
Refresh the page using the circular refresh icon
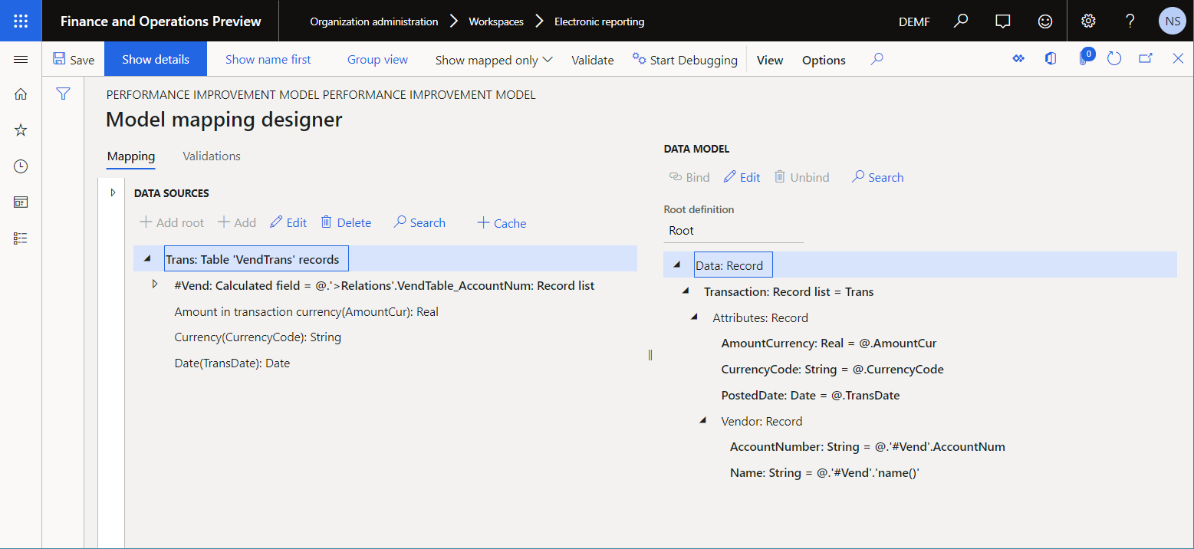[x=1114, y=58]
